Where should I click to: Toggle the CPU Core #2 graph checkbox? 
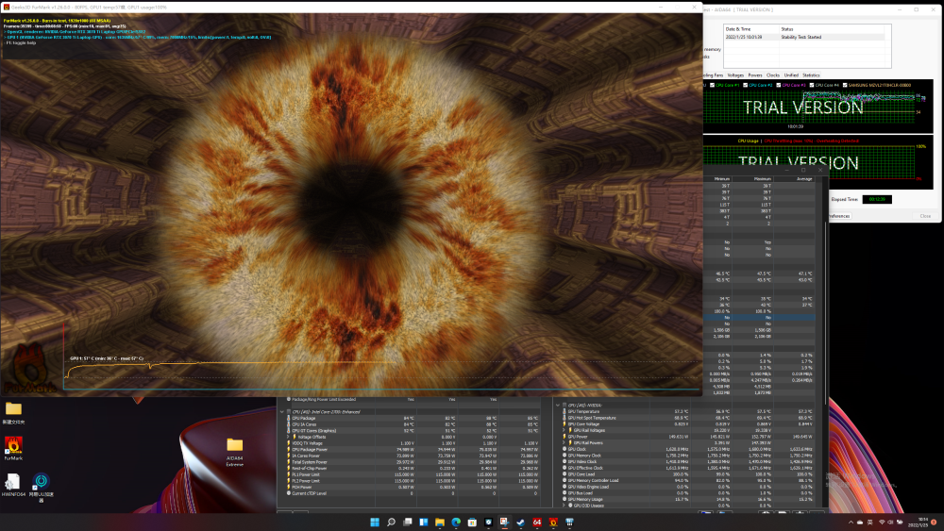(x=745, y=85)
